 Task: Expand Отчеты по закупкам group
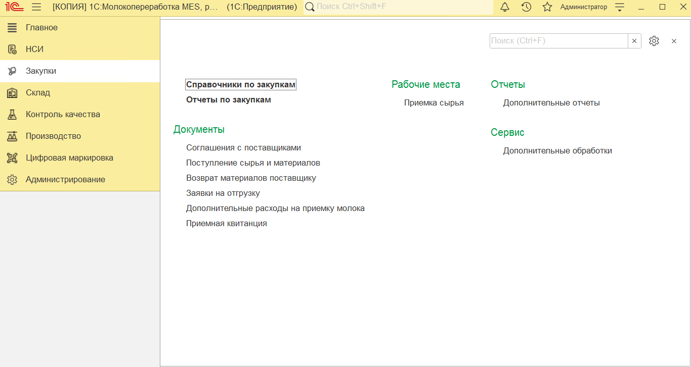[x=229, y=100]
